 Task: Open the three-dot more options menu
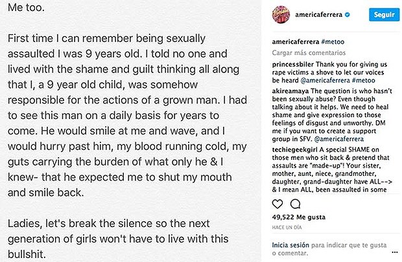395,252
